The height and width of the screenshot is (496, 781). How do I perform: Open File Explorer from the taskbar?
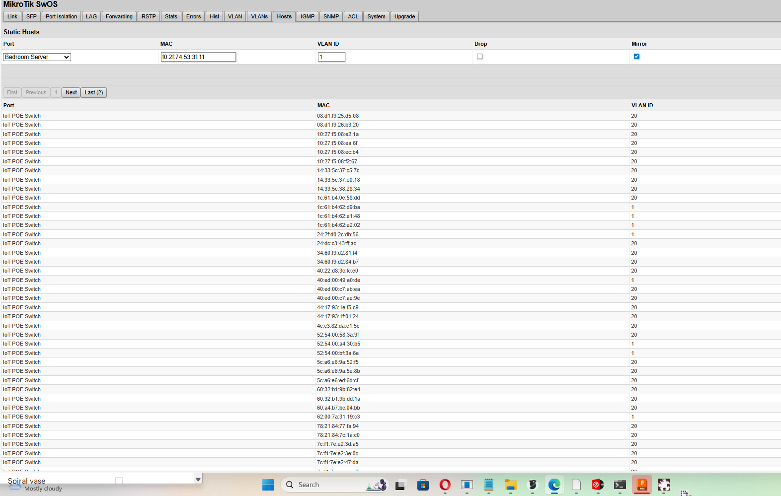pyautogui.click(x=510, y=485)
